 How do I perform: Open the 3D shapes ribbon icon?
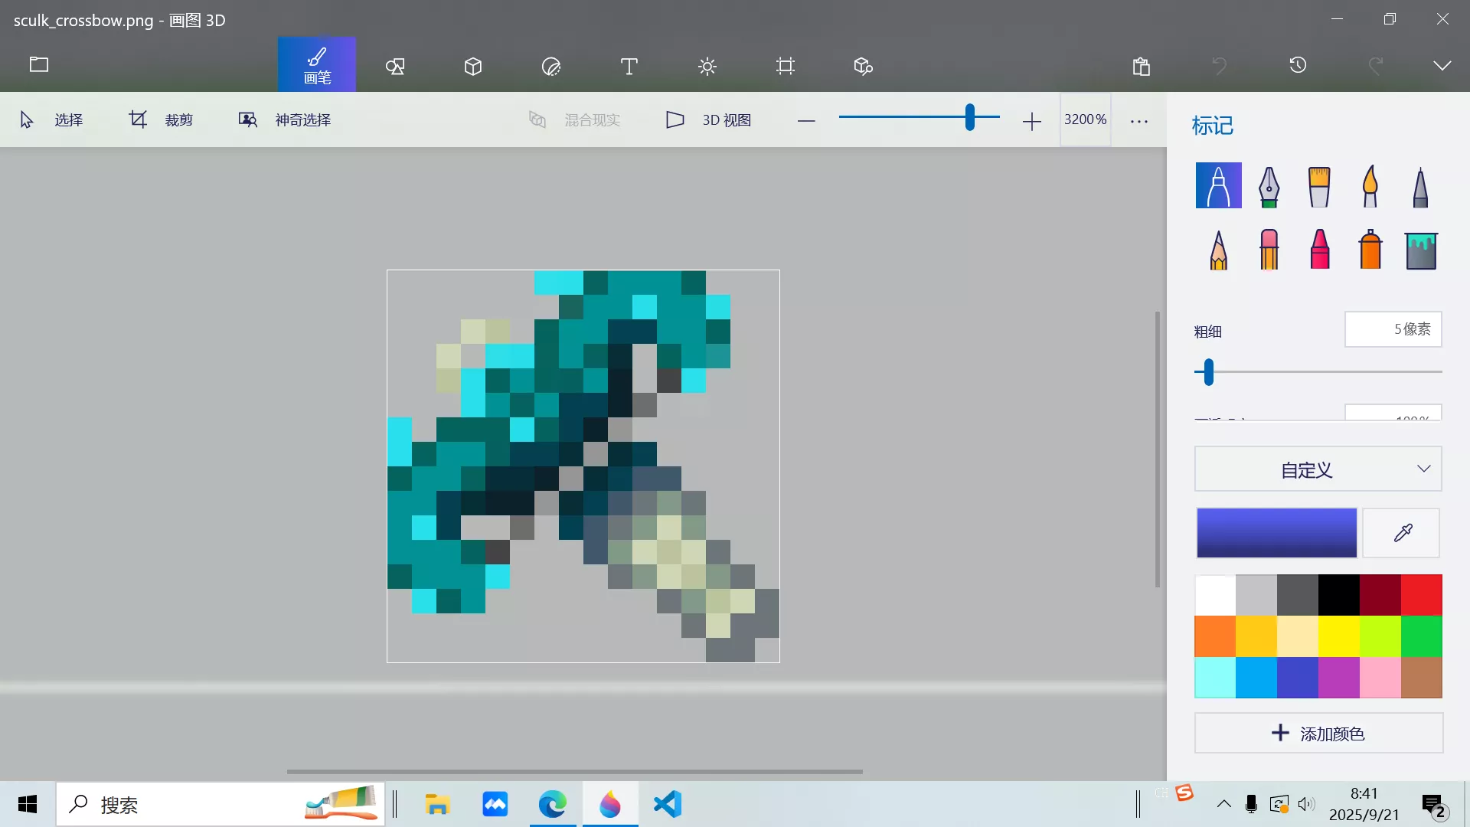tap(472, 66)
